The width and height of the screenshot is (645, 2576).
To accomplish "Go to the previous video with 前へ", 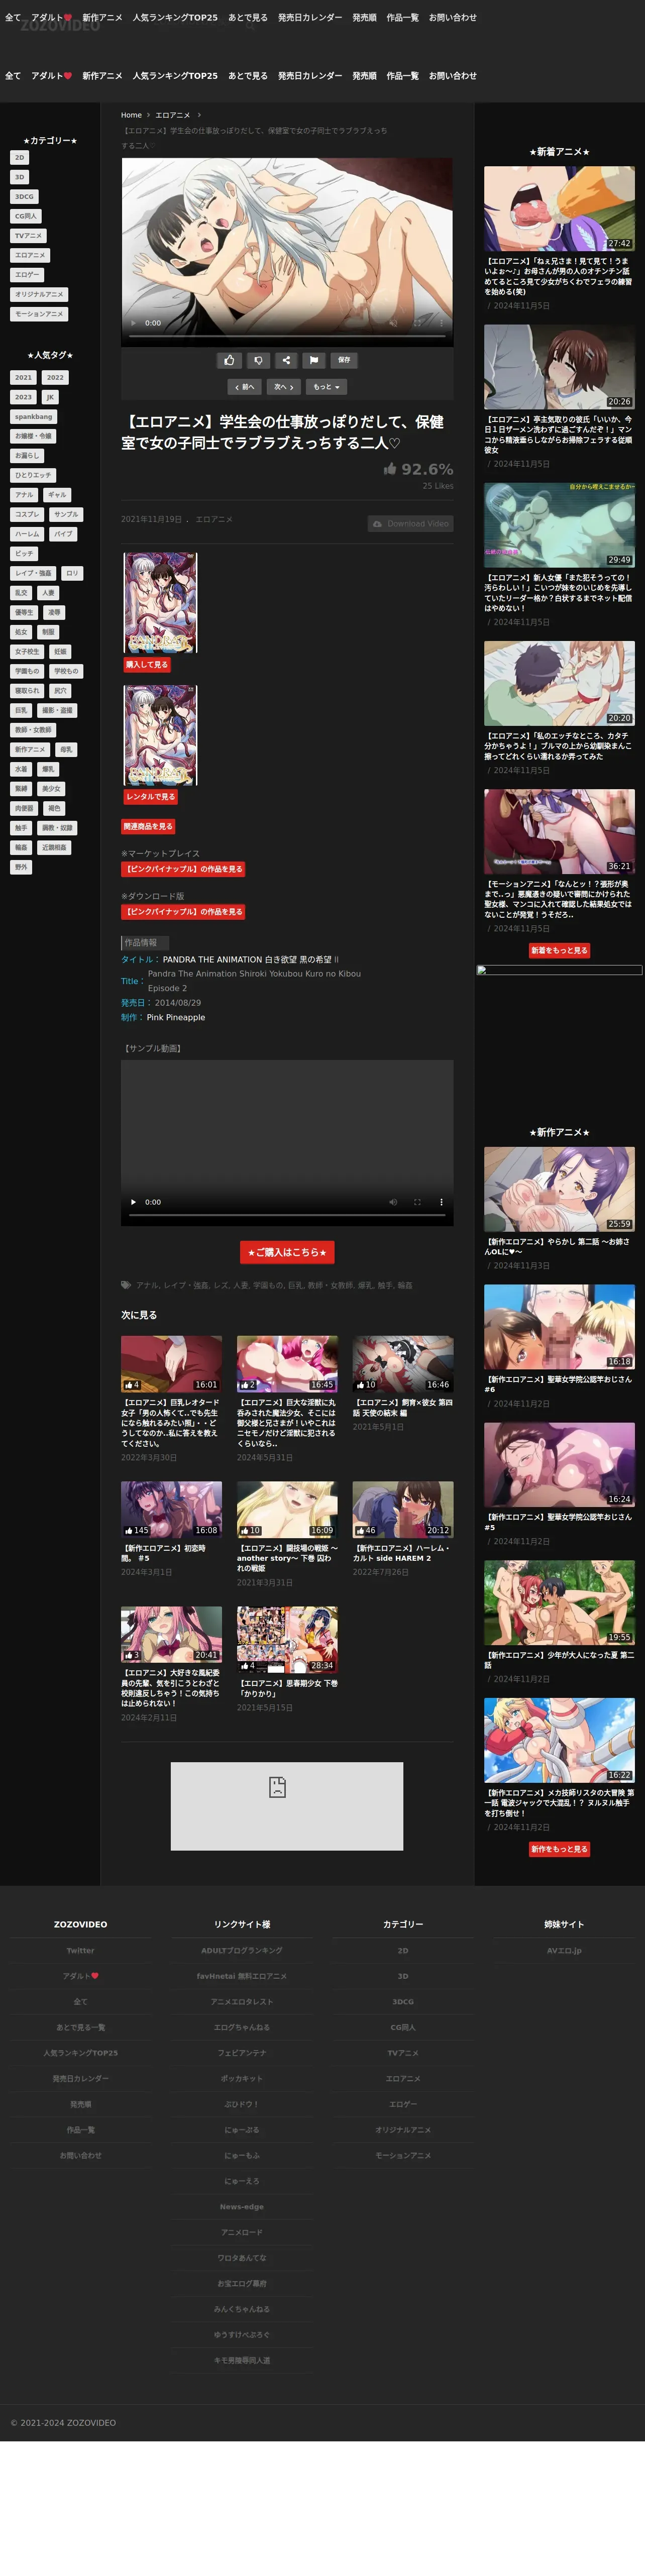I will (x=245, y=387).
